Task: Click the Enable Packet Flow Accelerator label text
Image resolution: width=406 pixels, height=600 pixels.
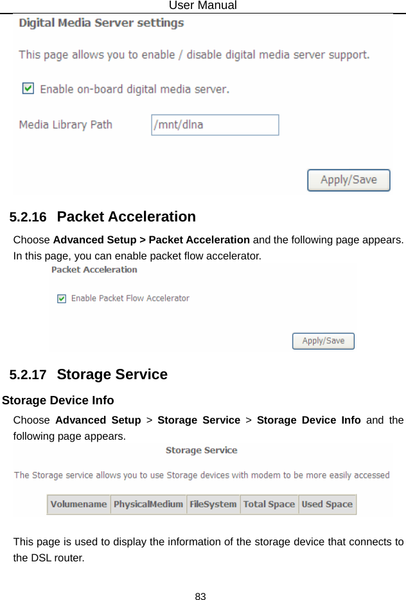Action: tap(130, 298)
